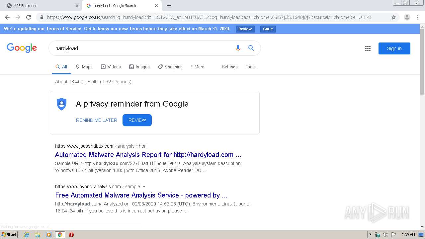Click the scrollbar down arrow
425x239 pixels.
point(422,227)
